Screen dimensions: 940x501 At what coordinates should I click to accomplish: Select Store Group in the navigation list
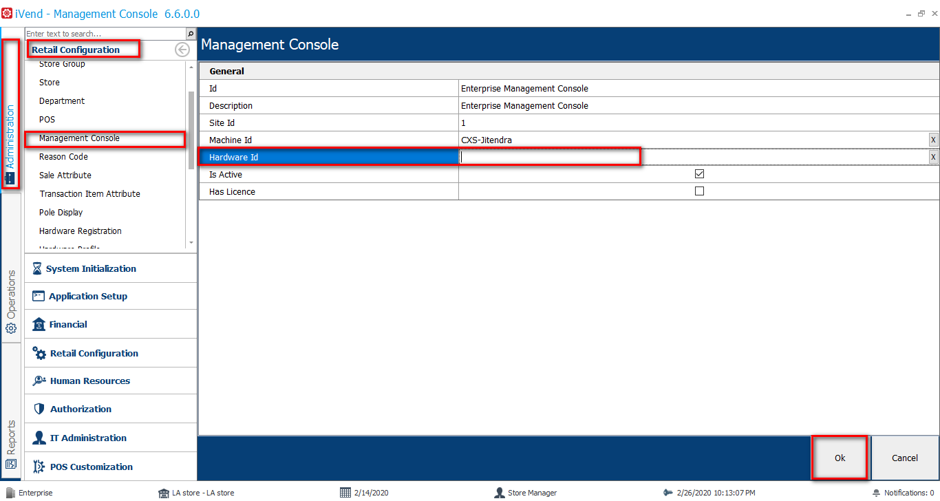click(62, 64)
